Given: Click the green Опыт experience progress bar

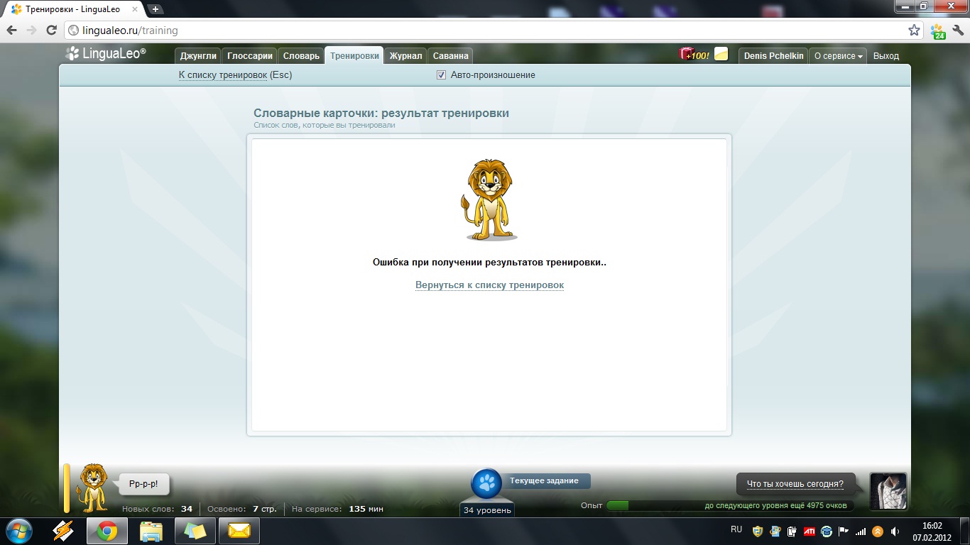Looking at the screenshot, I should click(730, 506).
